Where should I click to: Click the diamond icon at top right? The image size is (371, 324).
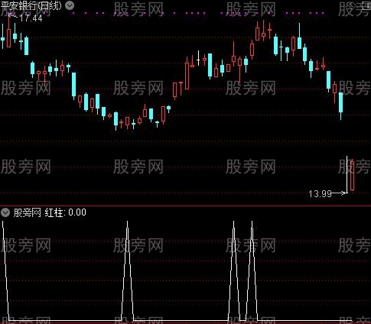point(352,5)
